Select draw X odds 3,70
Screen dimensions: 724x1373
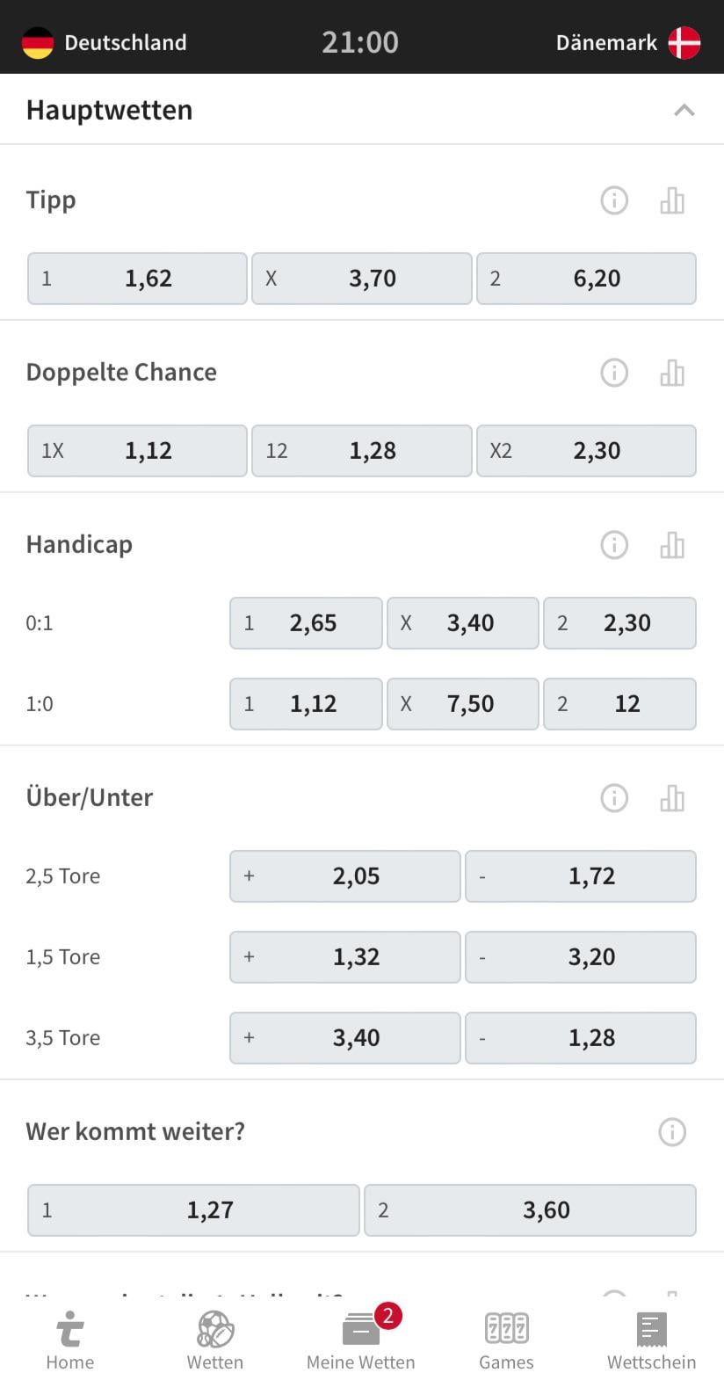(x=362, y=279)
